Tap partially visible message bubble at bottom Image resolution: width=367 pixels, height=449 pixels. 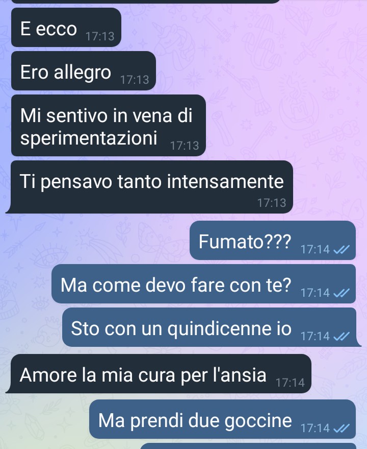249,446
